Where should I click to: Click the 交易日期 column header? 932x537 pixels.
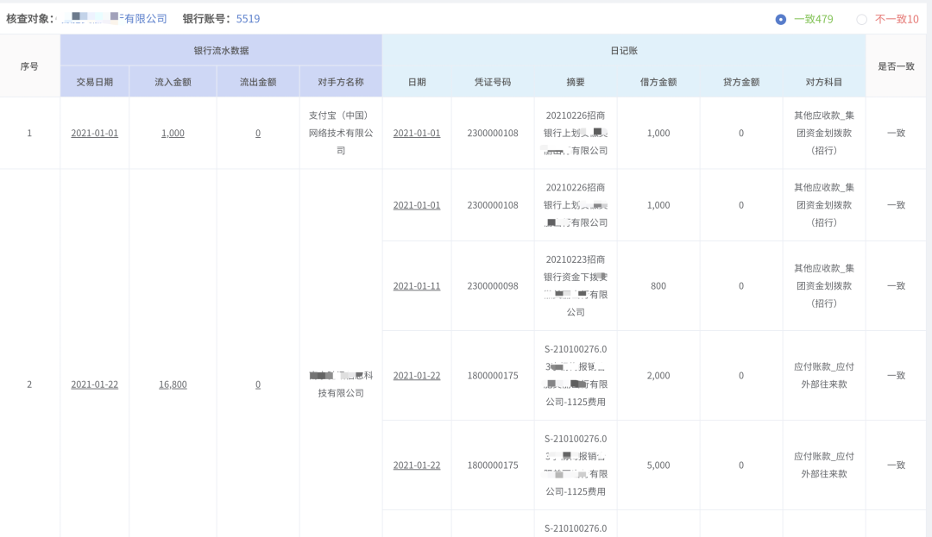[95, 82]
